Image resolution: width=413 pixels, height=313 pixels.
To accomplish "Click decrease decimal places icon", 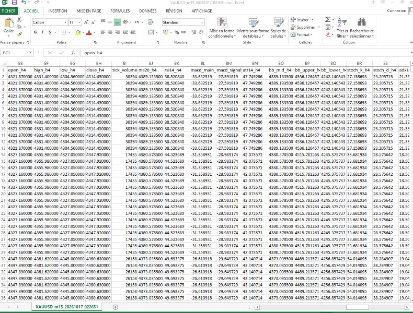I will 201,32.
